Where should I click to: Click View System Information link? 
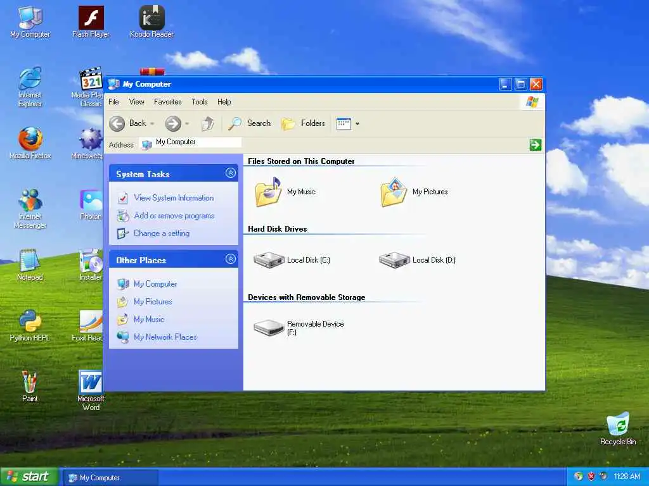(174, 198)
